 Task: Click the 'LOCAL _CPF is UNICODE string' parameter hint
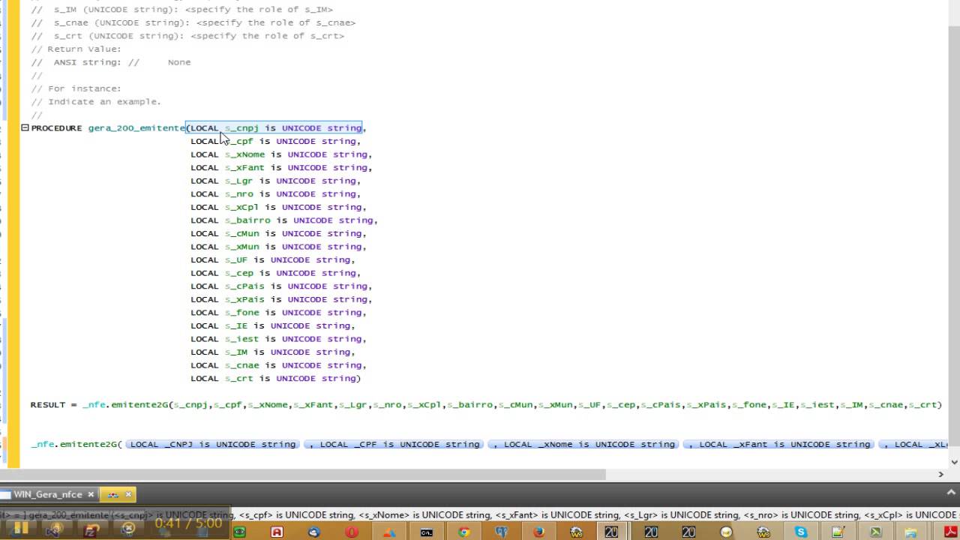click(395, 444)
